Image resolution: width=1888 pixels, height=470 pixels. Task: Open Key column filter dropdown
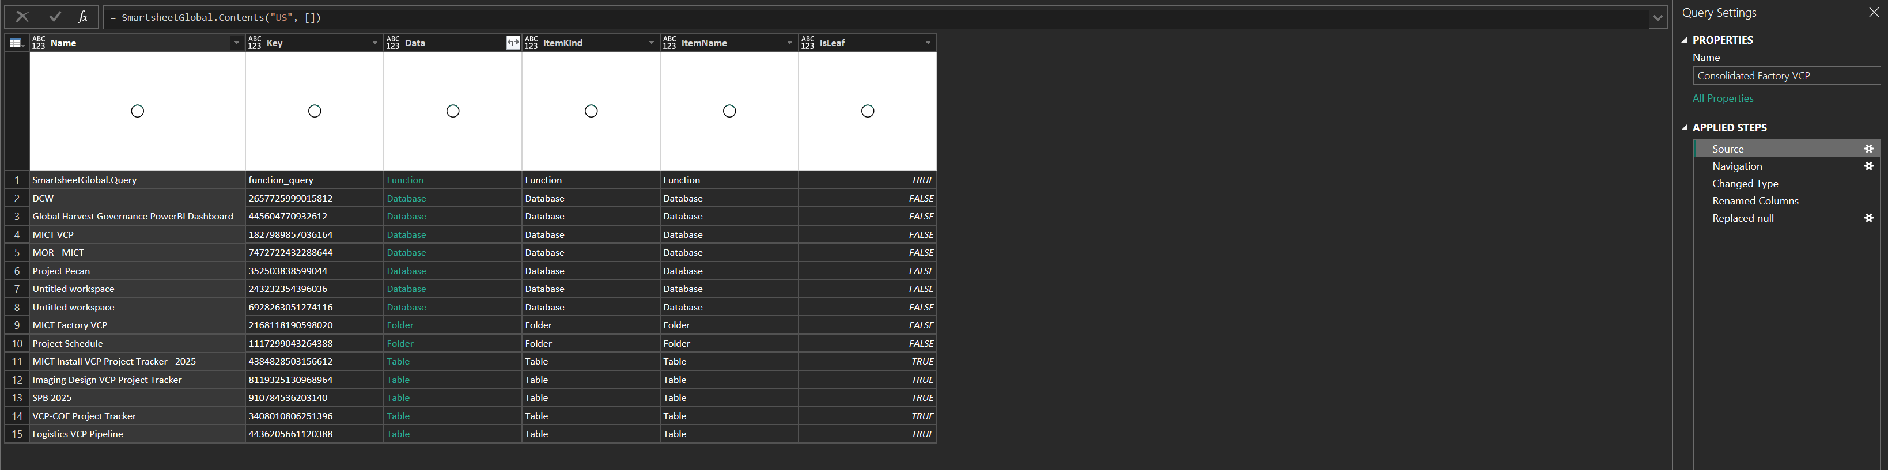pos(374,43)
